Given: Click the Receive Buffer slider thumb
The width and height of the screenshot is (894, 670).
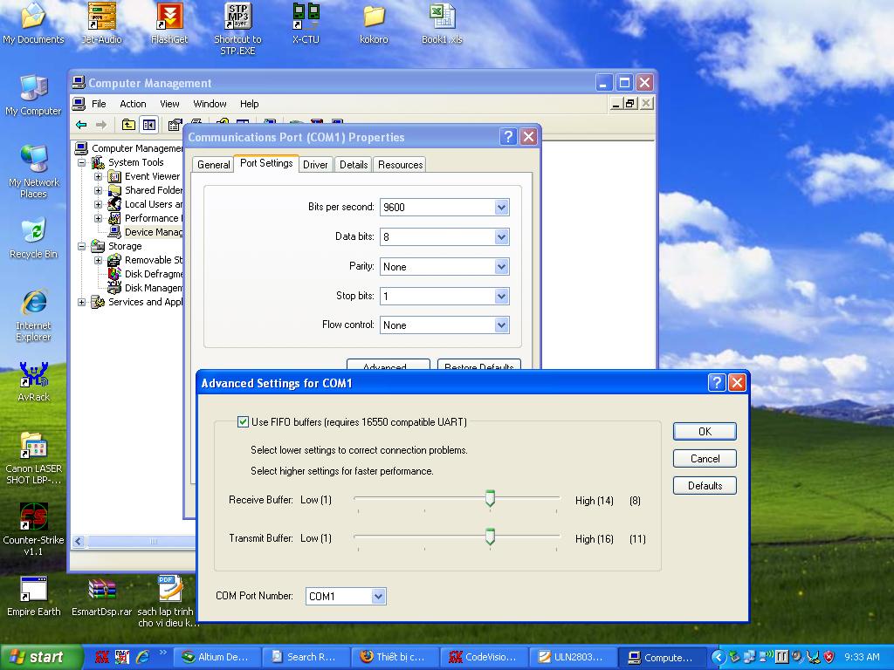Looking at the screenshot, I should (490, 498).
